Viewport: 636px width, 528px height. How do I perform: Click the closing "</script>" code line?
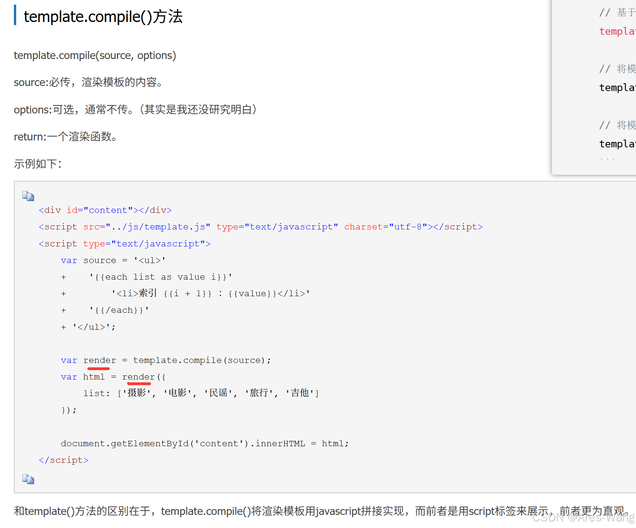(64, 460)
